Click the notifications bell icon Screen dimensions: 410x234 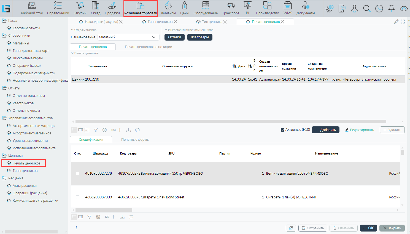click(x=391, y=9)
